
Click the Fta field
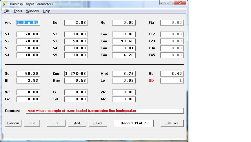[x=172, y=23]
